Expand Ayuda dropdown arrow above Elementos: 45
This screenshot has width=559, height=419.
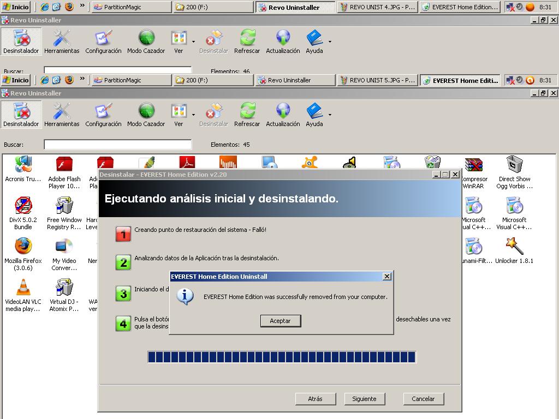click(330, 115)
